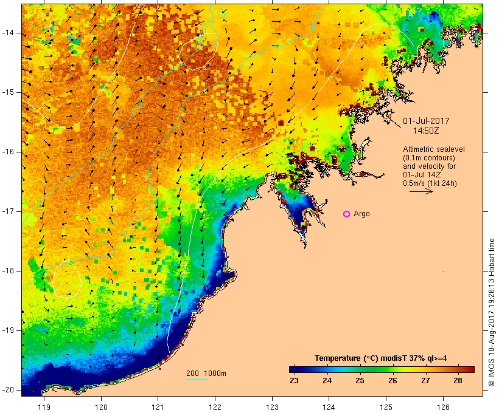Click the latitude label -19
The height and width of the screenshot is (413, 499).
[8, 330]
